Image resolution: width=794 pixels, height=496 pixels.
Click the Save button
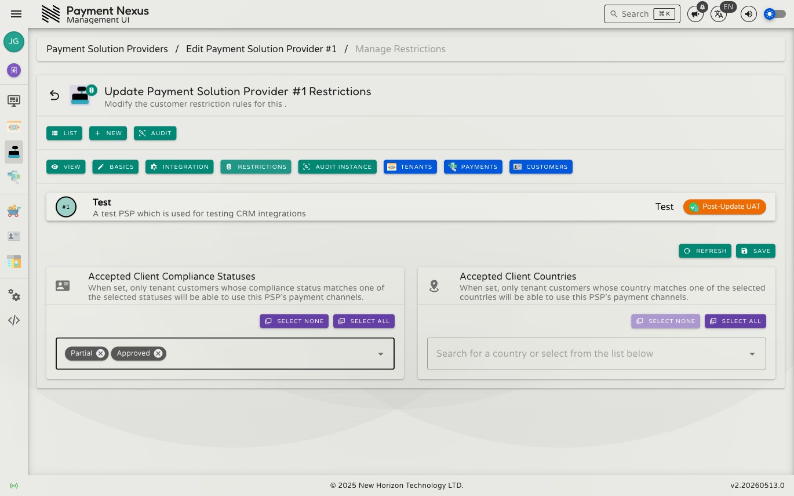click(756, 251)
